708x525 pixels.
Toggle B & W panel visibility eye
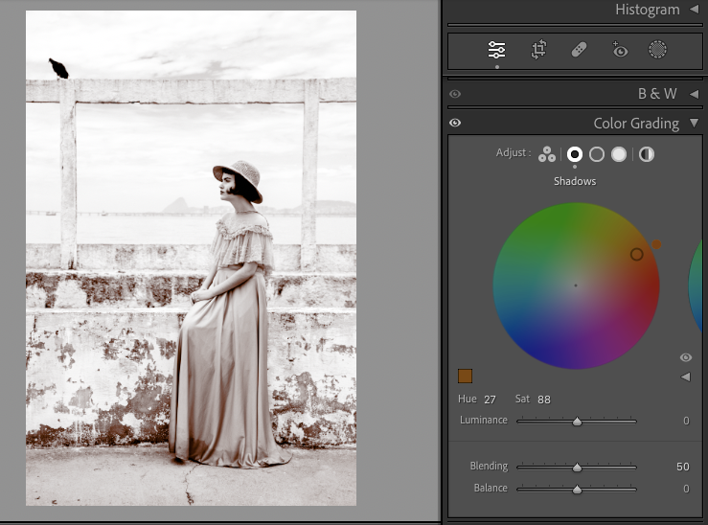coord(455,94)
